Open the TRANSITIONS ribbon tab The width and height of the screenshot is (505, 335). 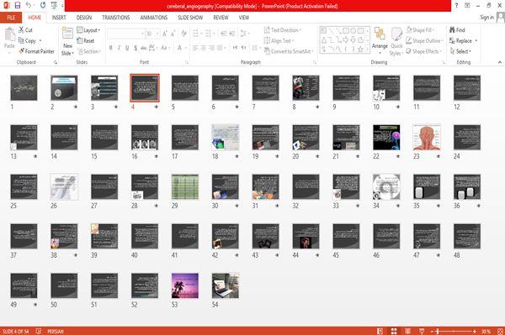(x=116, y=18)
